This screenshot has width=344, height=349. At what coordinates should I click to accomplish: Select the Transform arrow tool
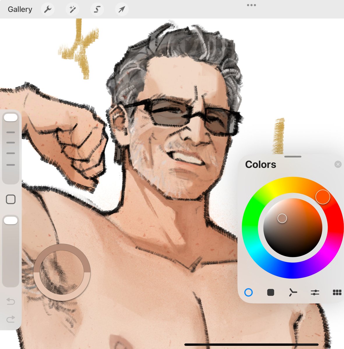121,9
